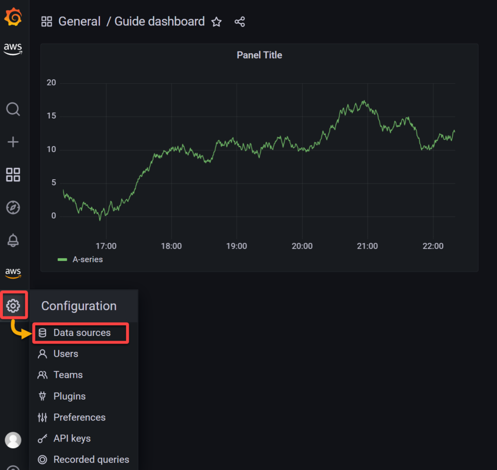Open the API keys entry
This screenshot has height=470, width=497.
[x=72, y=438]
